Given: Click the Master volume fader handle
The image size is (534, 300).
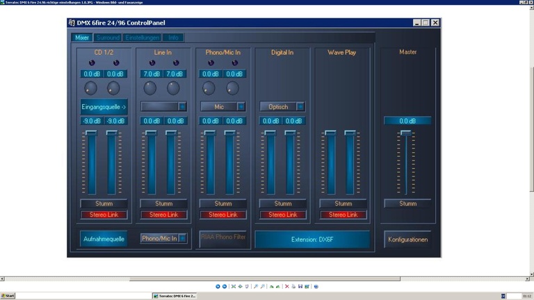Looking at the screenshot, I should (x=407, y=133).
